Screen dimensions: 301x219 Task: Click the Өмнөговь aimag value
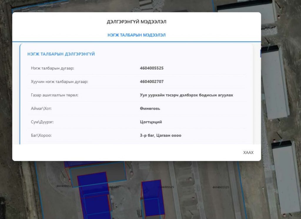tap(150, 109)
